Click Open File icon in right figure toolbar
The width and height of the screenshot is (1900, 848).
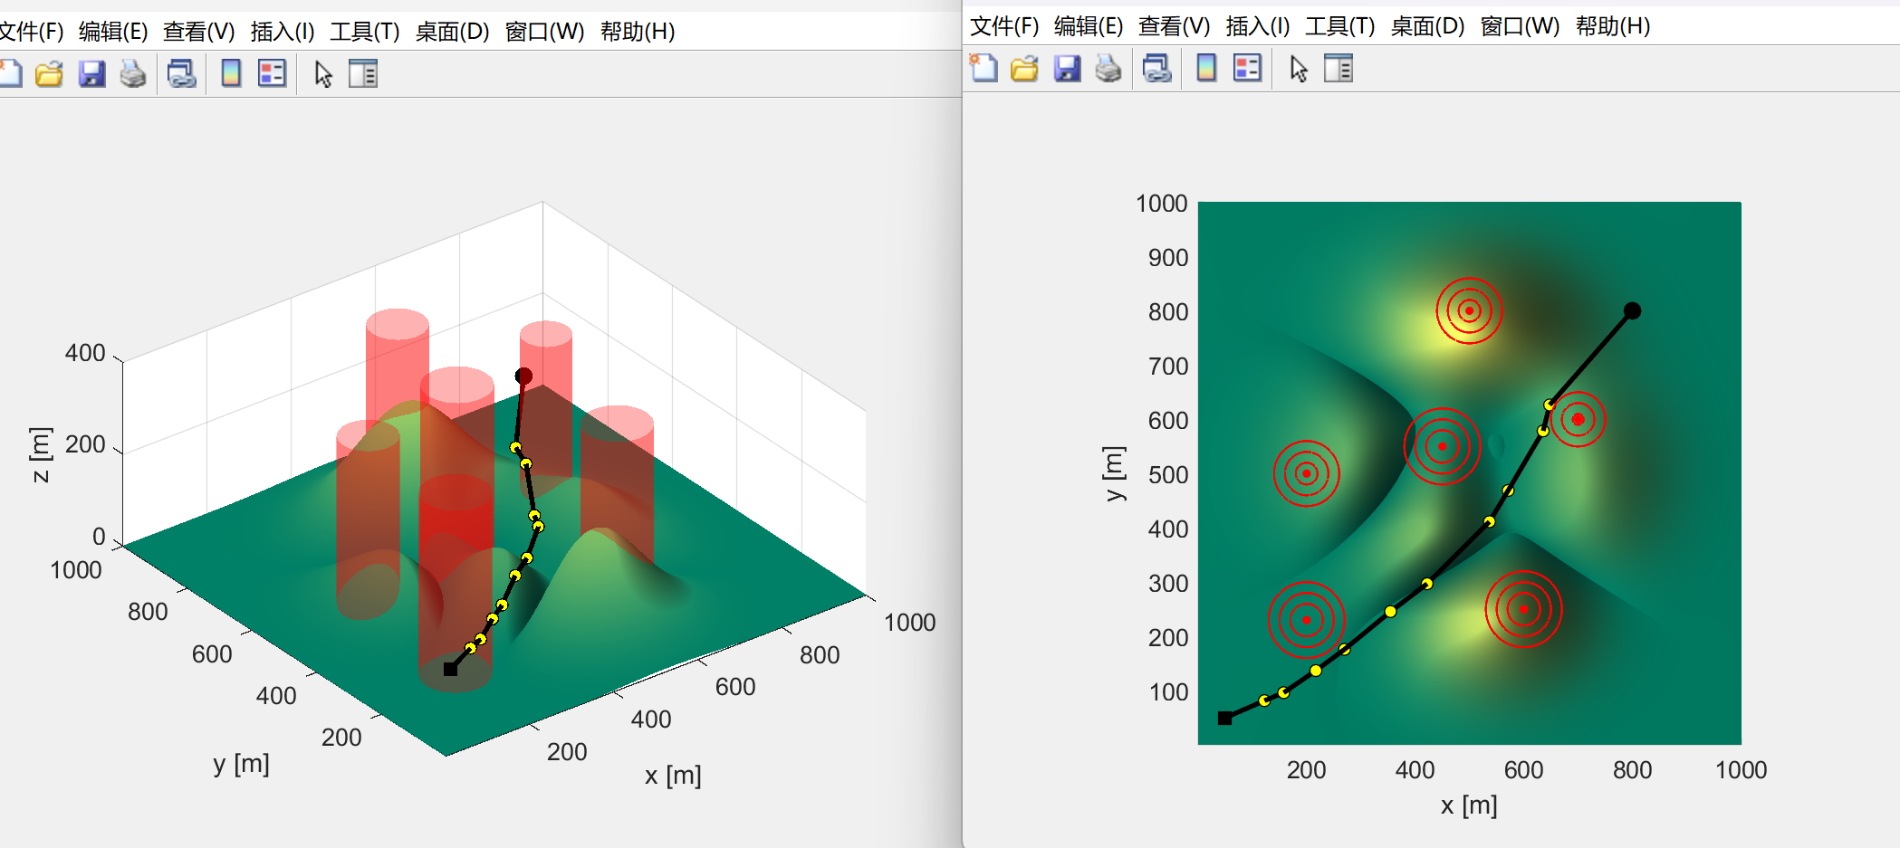click(x=1024, y=68)
